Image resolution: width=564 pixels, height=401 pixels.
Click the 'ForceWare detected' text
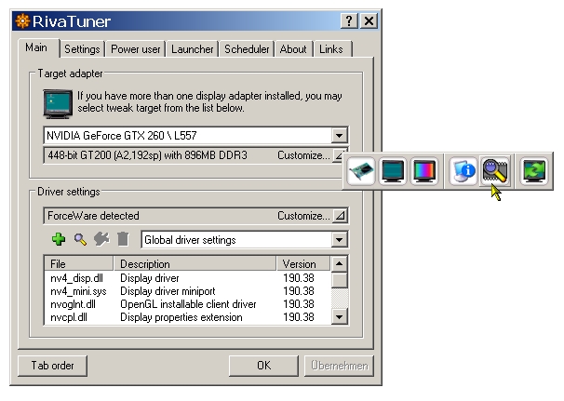[x=93, y=216]
